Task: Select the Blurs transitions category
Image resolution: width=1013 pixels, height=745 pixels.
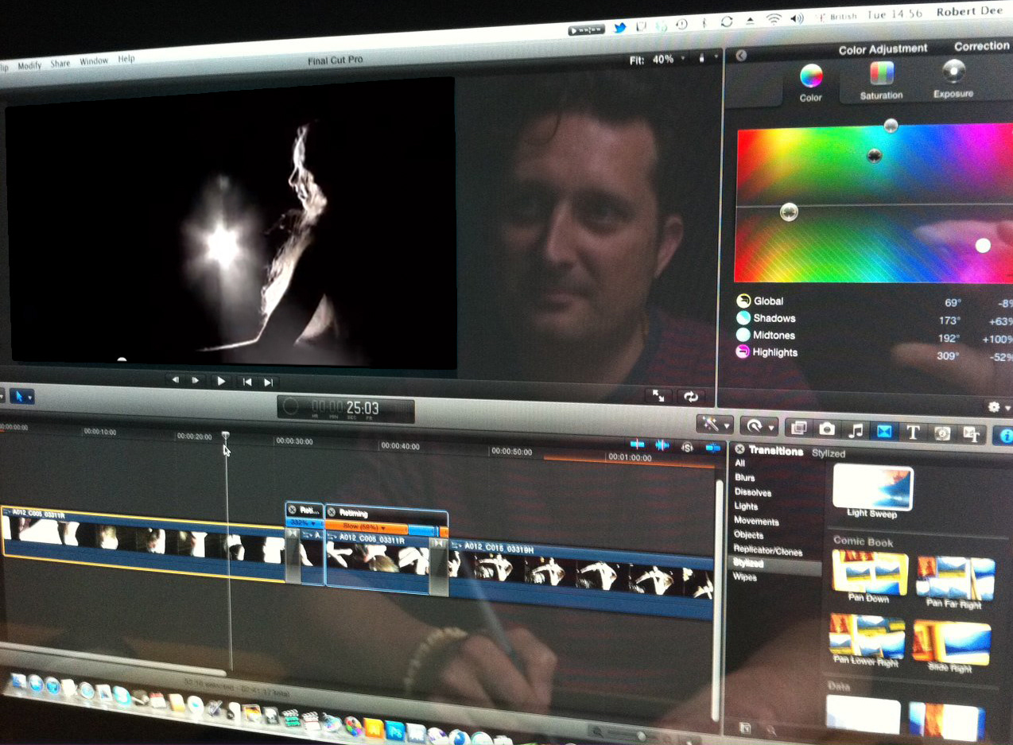Action: (744, 477)
